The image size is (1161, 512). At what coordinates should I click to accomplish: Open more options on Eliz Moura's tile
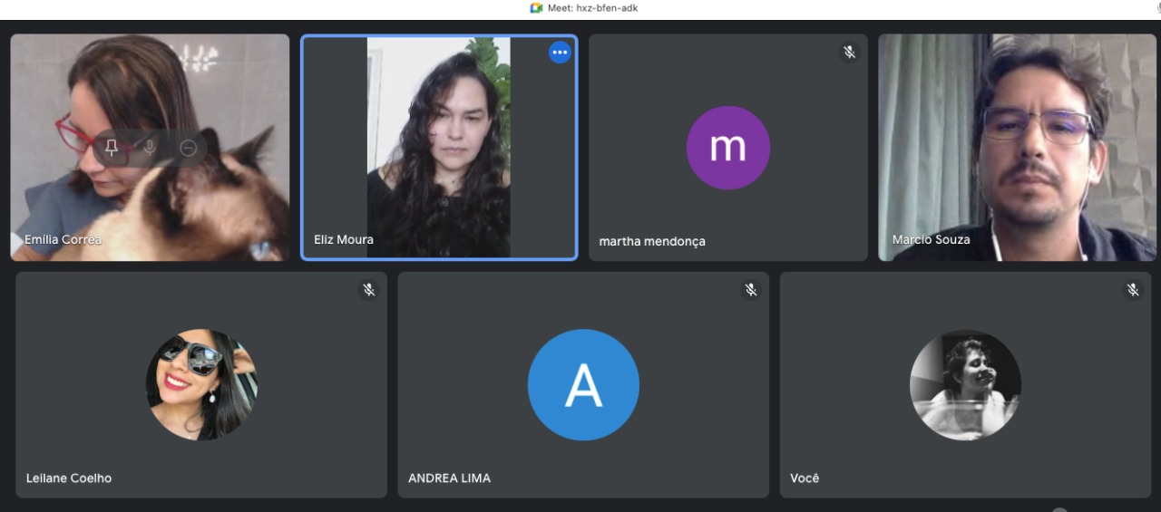pyautogui.click(x=560, y=53)
